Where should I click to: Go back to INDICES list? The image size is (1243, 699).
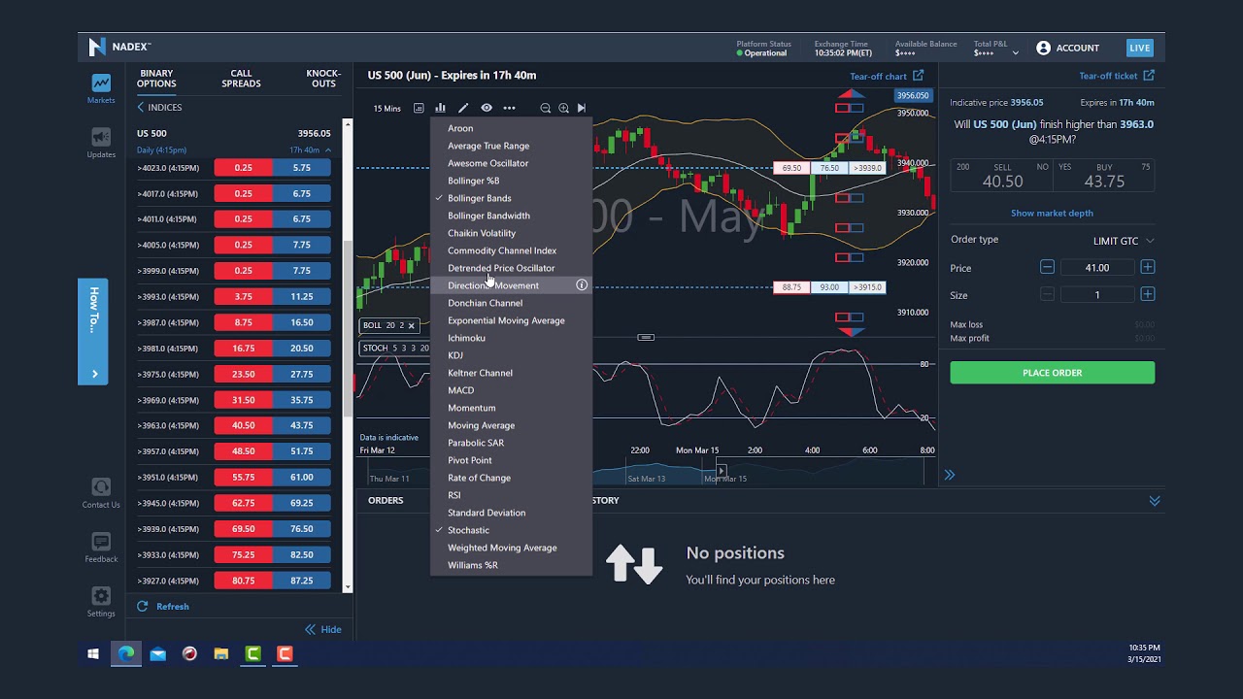point(160,107)
